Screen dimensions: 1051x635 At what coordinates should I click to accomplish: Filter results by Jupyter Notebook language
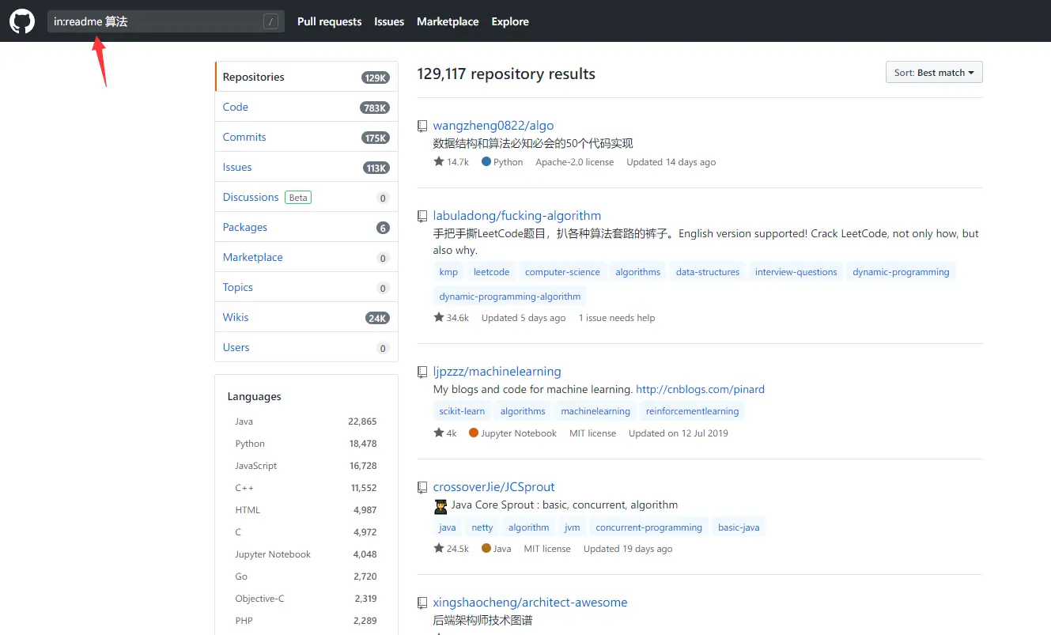(306, 554)
